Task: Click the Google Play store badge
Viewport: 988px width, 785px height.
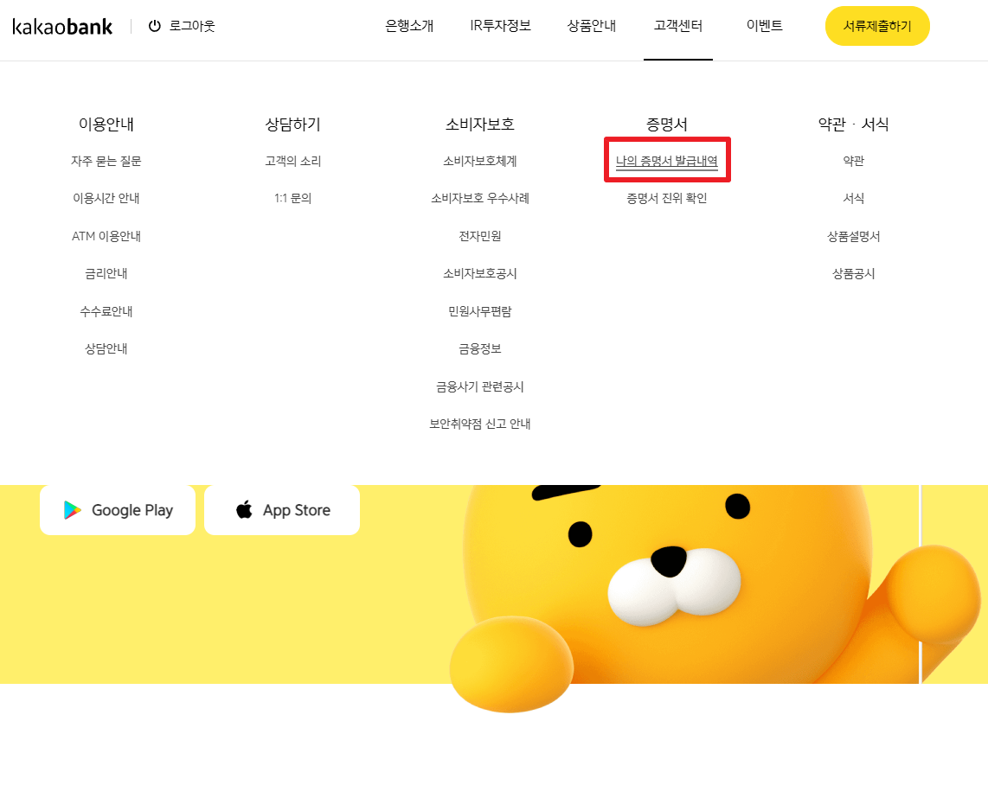Action: tap(118, 510)
